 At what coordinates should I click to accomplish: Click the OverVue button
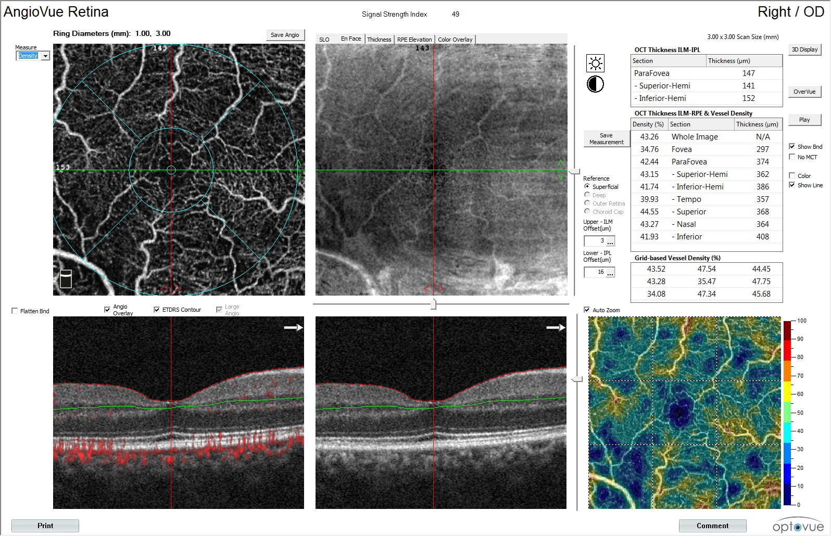tap(804, 92)
